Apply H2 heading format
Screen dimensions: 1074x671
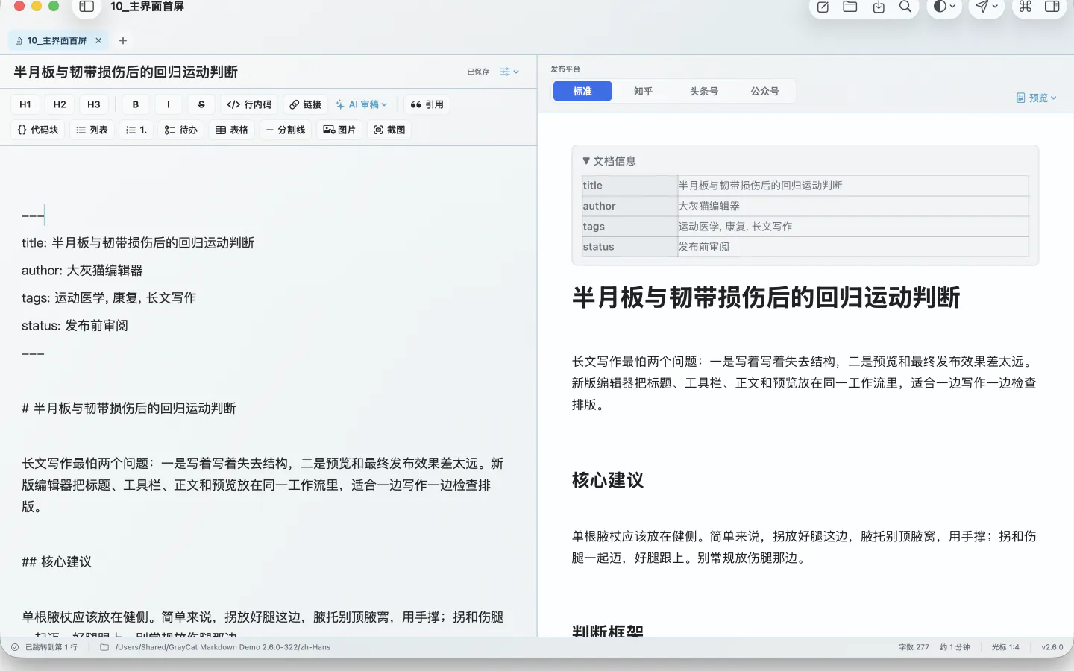pos(60,104)
